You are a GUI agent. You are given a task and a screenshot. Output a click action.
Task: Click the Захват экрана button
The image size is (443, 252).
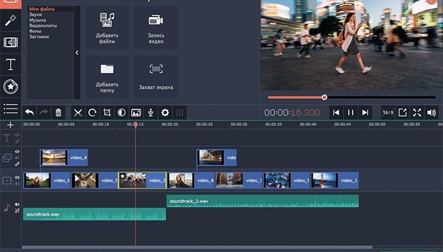pyautogui.click(x=156, y=77)
